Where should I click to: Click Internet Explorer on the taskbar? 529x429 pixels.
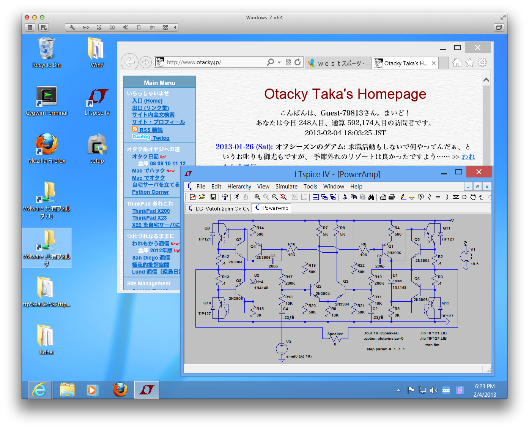39,390
